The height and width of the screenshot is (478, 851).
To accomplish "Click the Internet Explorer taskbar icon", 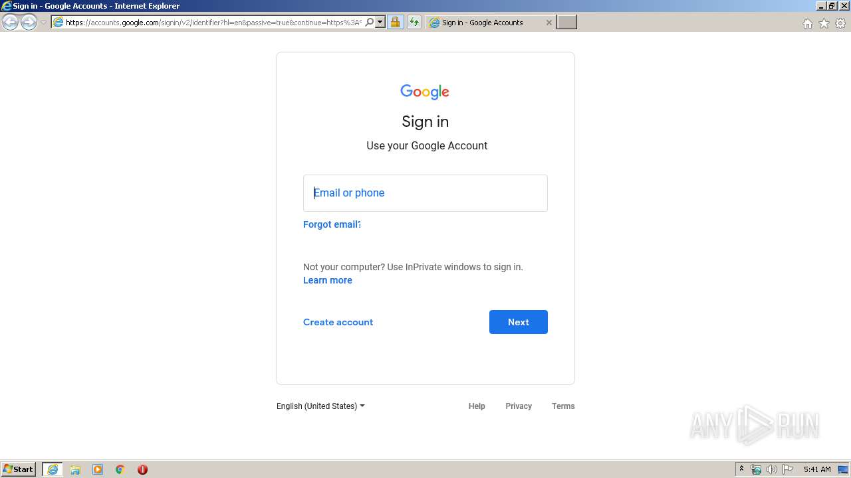I will [53, 469].
